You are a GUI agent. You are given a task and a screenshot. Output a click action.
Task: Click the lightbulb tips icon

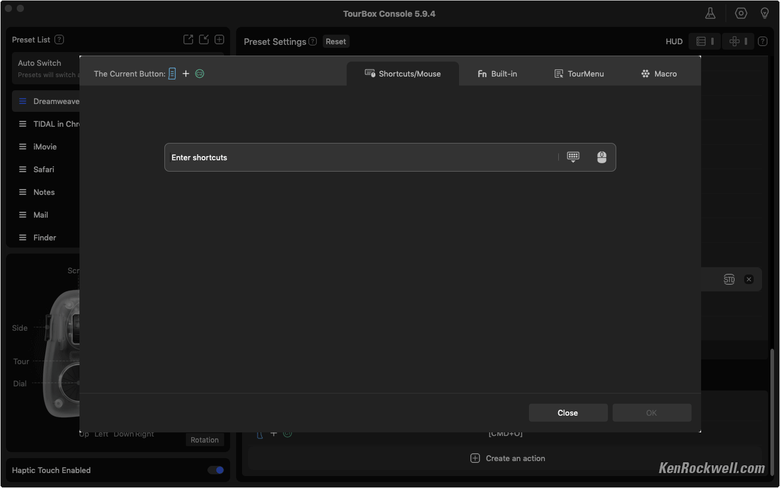(764, 13)
